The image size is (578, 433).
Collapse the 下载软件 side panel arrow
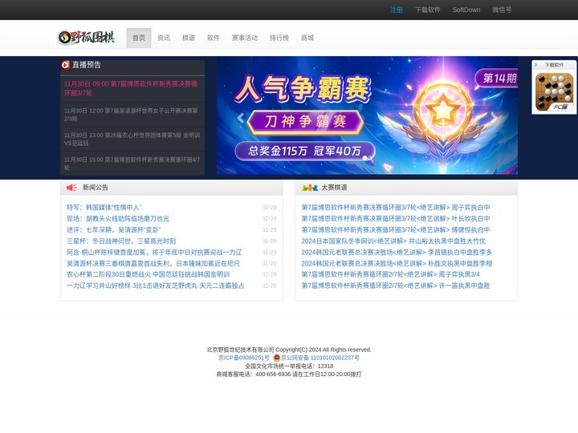[535, 65]
